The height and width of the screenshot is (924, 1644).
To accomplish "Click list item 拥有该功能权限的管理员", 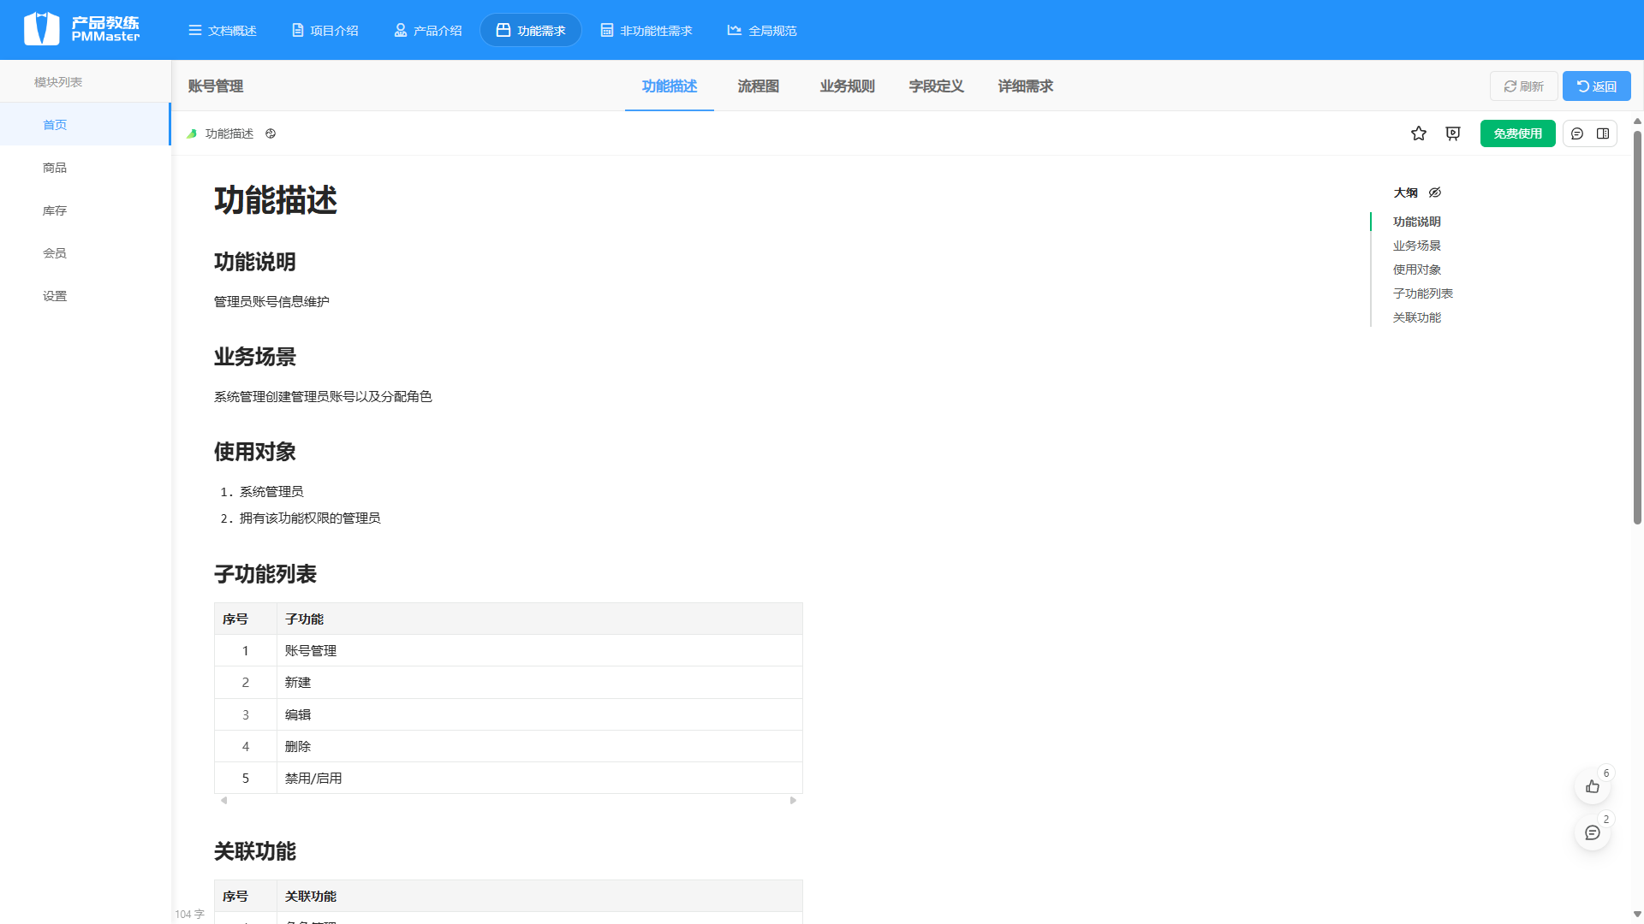I will coord(310,518).
